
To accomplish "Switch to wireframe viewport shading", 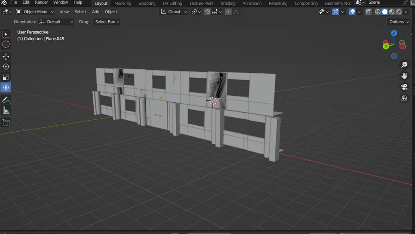I will [x=378, y=12].
